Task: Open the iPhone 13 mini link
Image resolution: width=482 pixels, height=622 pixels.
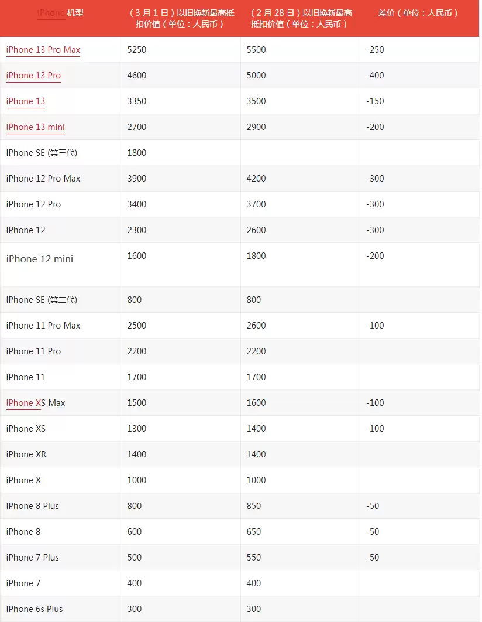Action: 36,127
